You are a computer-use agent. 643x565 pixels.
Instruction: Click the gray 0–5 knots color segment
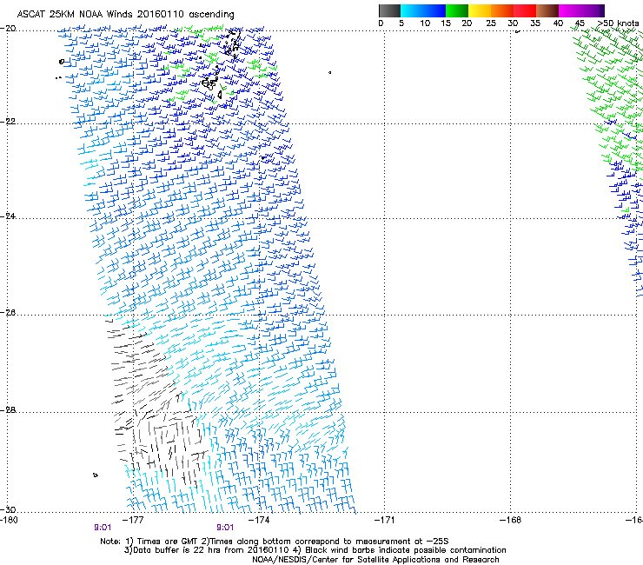(x=389, y=10)
